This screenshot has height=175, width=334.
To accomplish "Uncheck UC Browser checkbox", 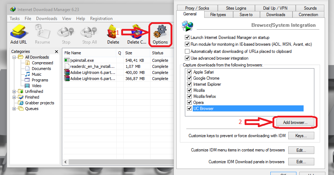I will (x=190, y=109).
